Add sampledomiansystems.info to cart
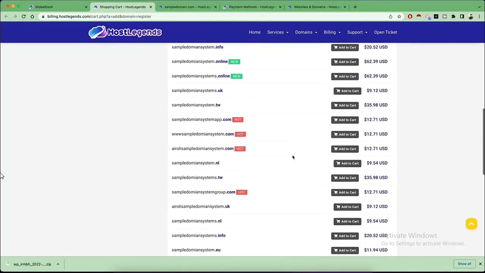 (x=345, y=236)
